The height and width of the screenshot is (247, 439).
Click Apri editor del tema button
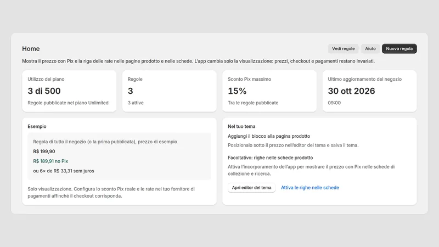[x=251, y=188]
